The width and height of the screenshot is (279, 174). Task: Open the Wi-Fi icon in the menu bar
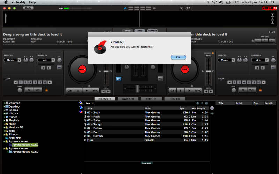(214, 2)
